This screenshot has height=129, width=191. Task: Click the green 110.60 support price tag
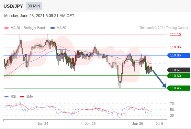[x=179, y=76]
